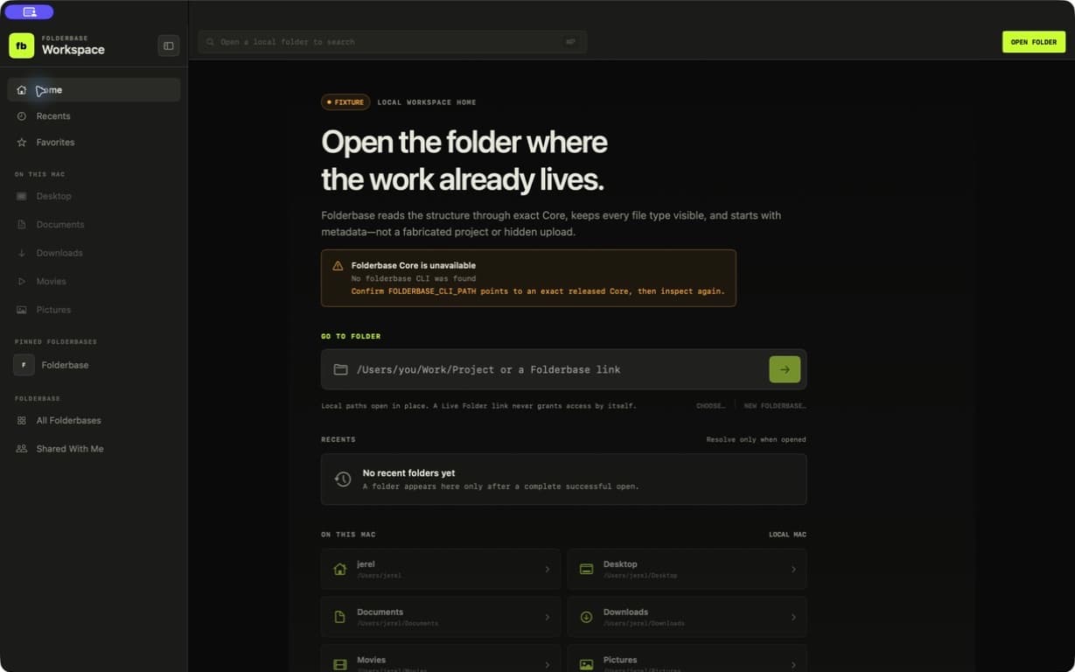The image size is (1075, 672).
Task: Click the "Folderbase Core is unavailable" heading
Action: point(414,265)
